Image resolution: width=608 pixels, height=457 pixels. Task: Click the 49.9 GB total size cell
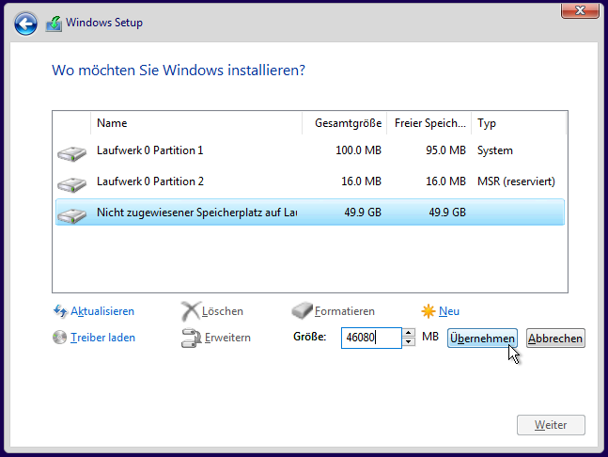[363, 213]
